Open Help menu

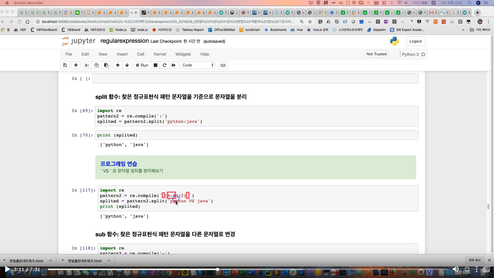tap(205, 54)
